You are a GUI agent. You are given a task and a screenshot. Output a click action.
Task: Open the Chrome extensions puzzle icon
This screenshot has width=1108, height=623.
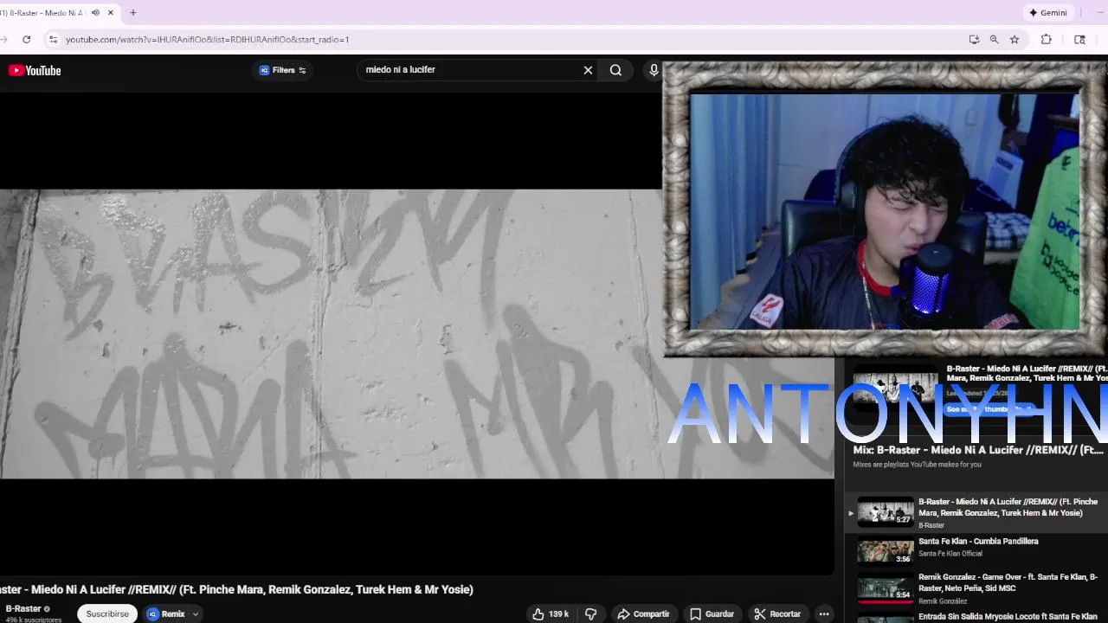tap(1046, 39)
